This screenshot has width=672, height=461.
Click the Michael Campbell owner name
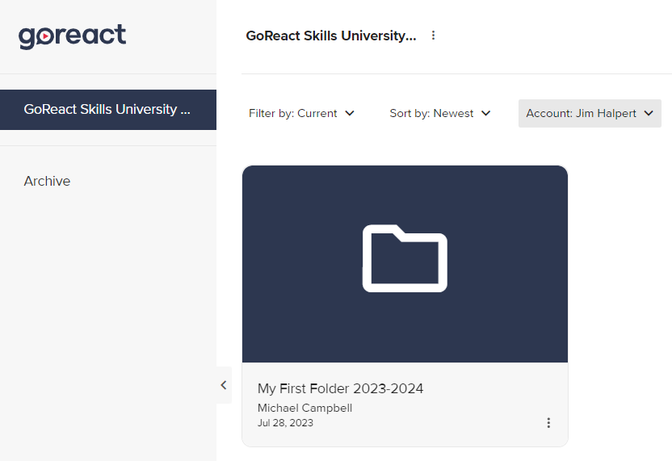tap(304, 408)
